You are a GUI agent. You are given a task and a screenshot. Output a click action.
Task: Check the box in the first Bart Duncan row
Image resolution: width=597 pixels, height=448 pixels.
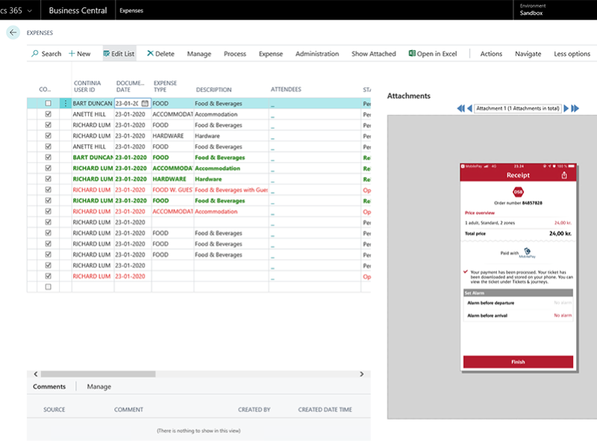tap(48, 103)
